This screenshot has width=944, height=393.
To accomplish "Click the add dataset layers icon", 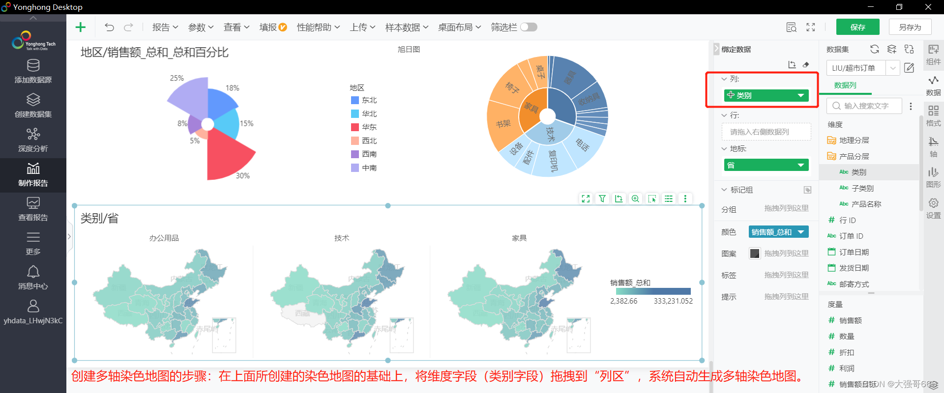I will (892, 49).
